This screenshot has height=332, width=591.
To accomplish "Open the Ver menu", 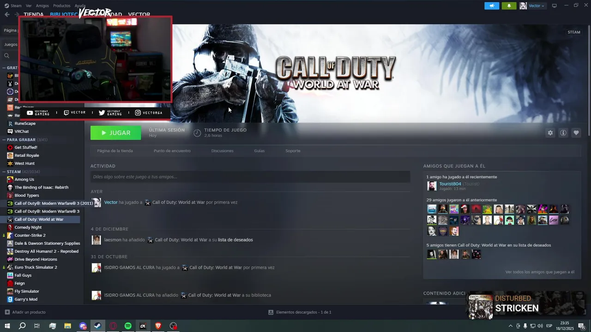I will click(x=29, y=6).
